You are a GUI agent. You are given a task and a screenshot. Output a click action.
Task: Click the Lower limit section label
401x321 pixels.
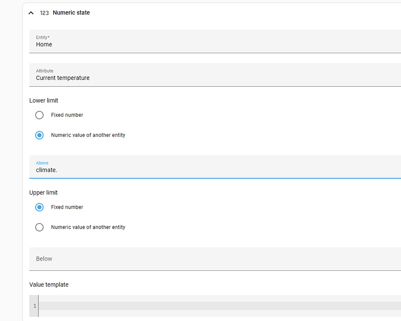coord(43,100)
